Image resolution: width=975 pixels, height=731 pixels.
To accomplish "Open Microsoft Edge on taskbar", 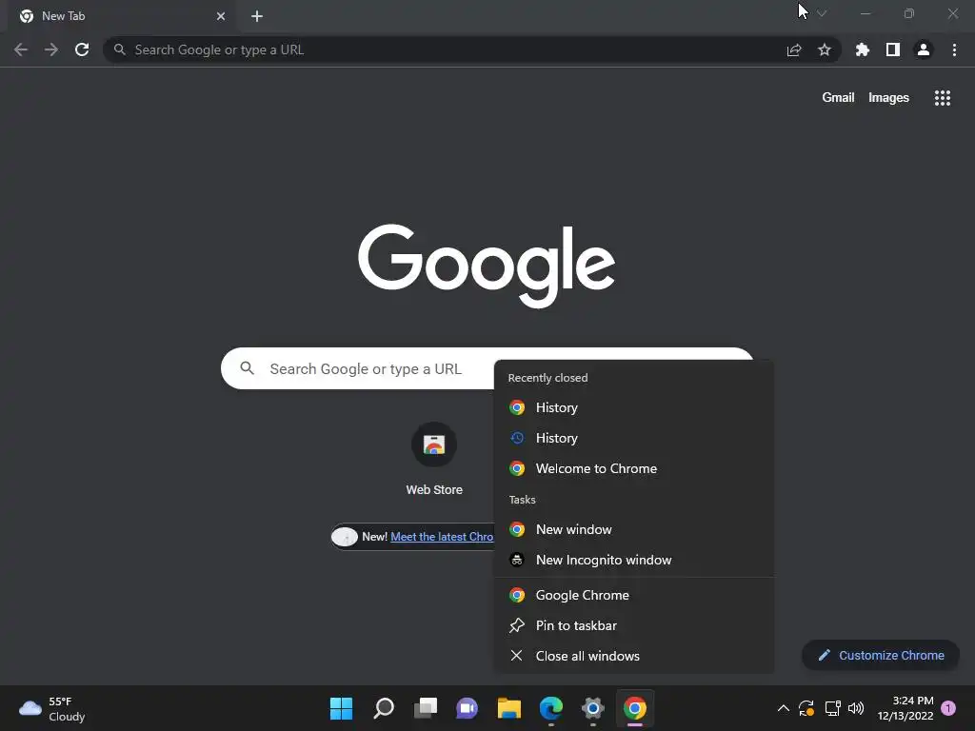I will 551,708.
